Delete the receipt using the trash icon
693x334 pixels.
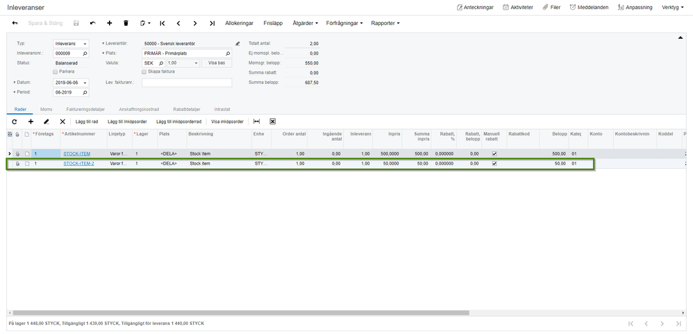pos(126,23)
